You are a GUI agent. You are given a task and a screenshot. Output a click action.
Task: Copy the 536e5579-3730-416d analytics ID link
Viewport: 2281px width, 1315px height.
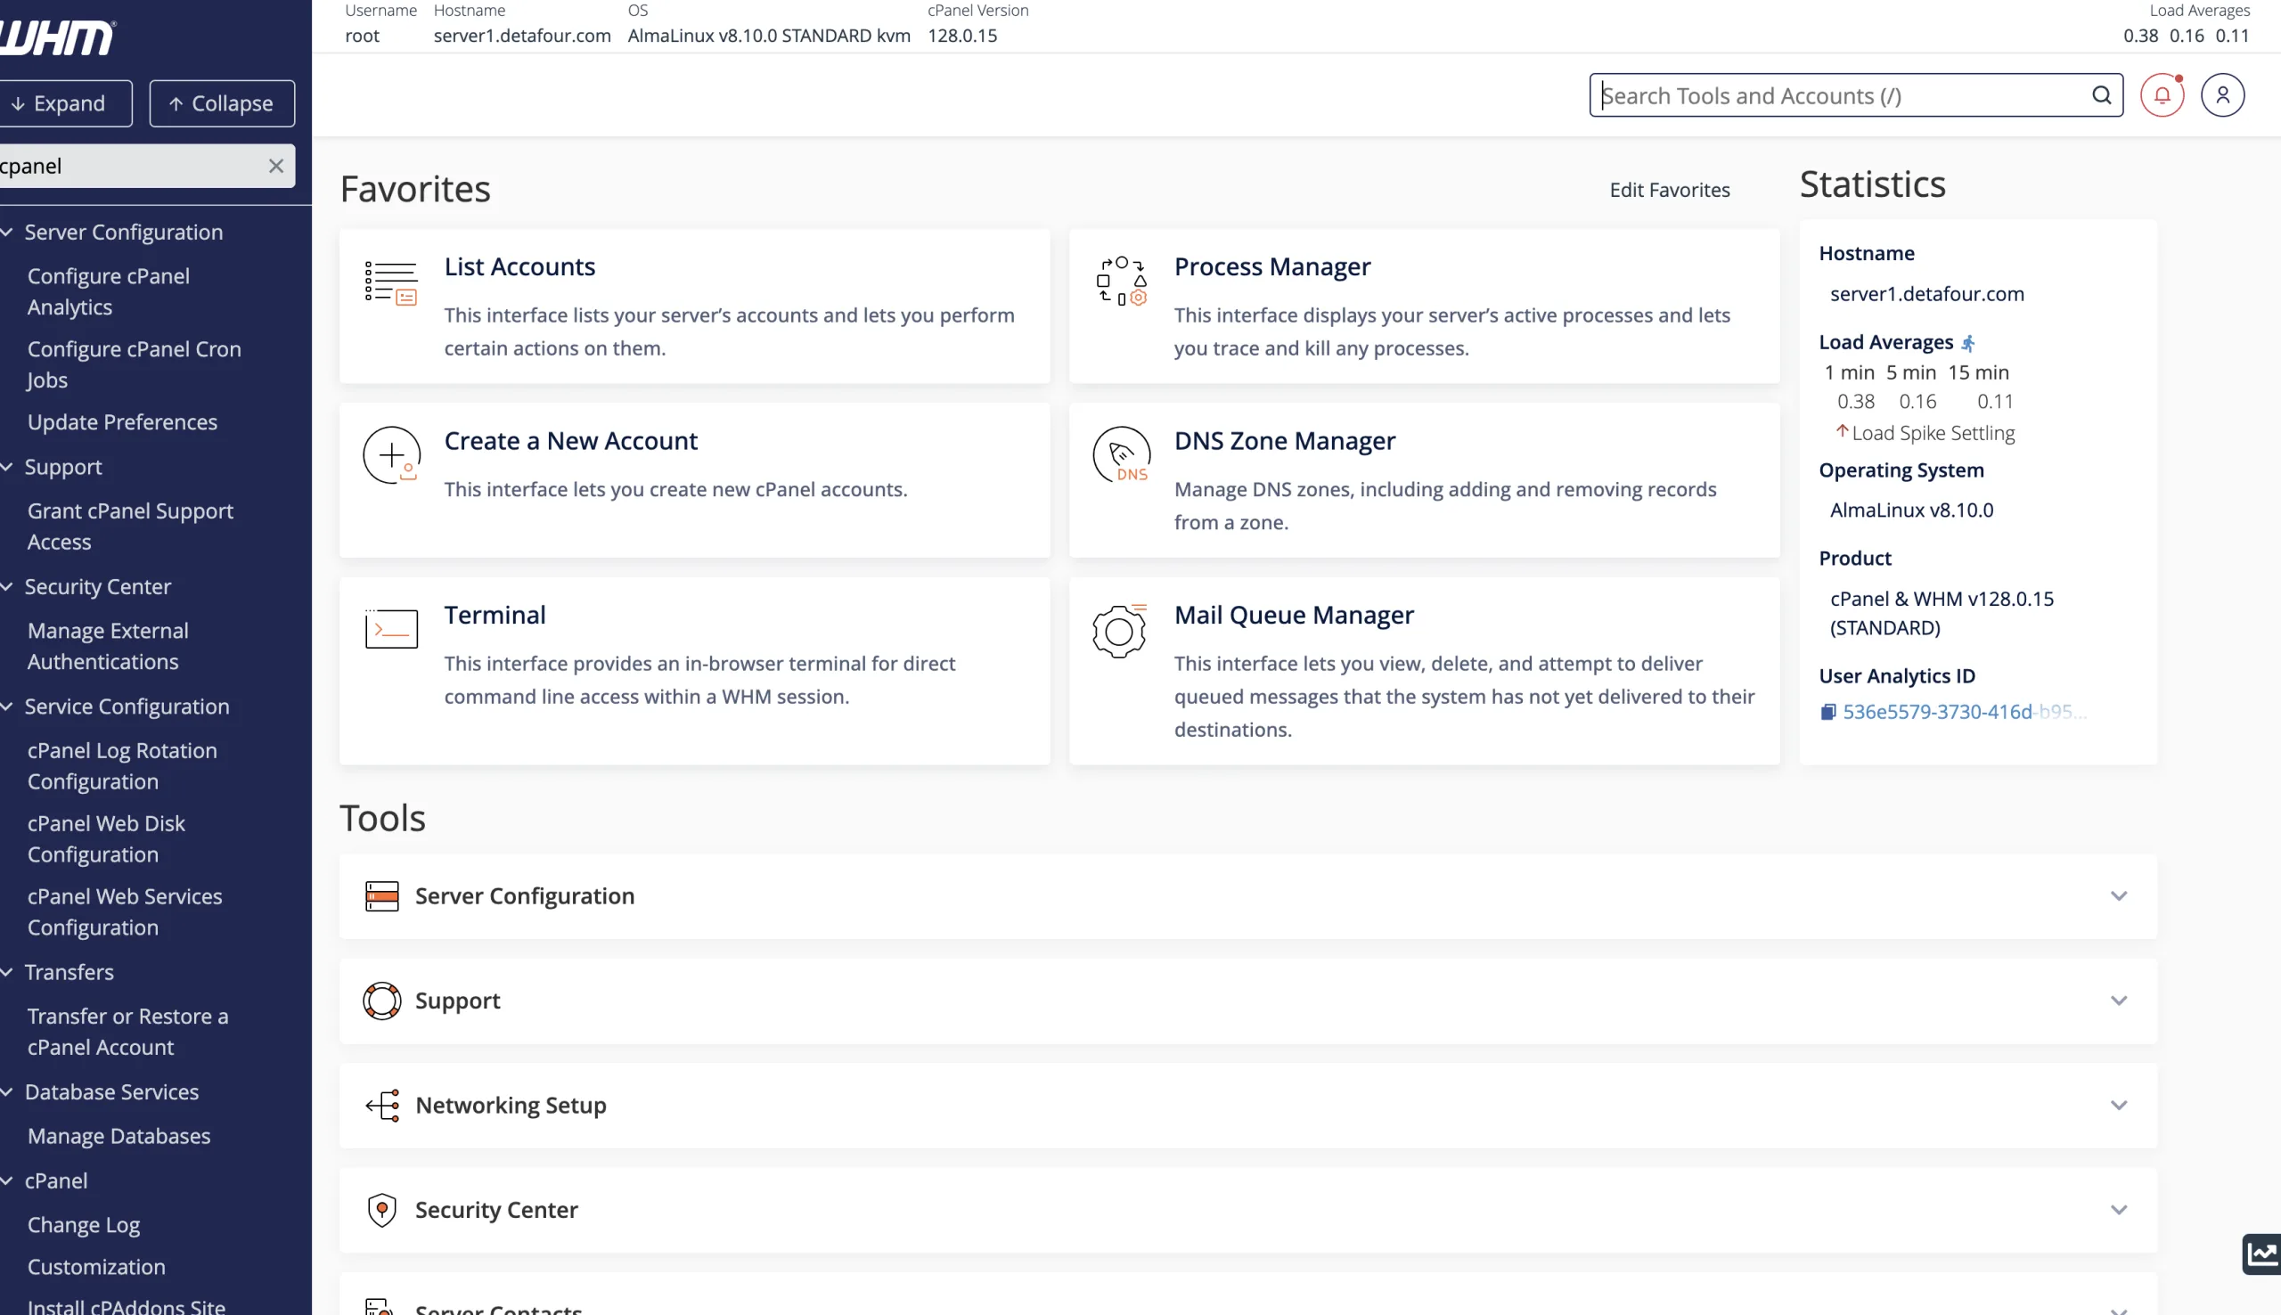tap(1964, 712)
